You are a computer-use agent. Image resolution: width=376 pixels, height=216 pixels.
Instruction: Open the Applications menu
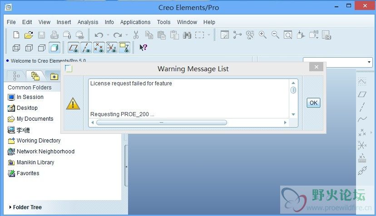(x=135, y=22)
